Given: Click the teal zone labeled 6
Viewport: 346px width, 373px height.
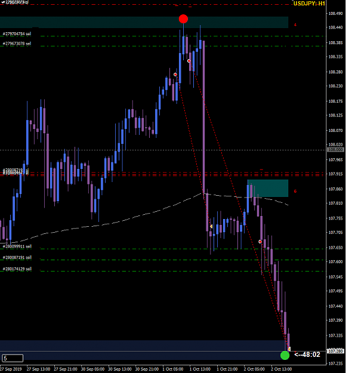Looking at the screenshot, I should coord(268,188).
